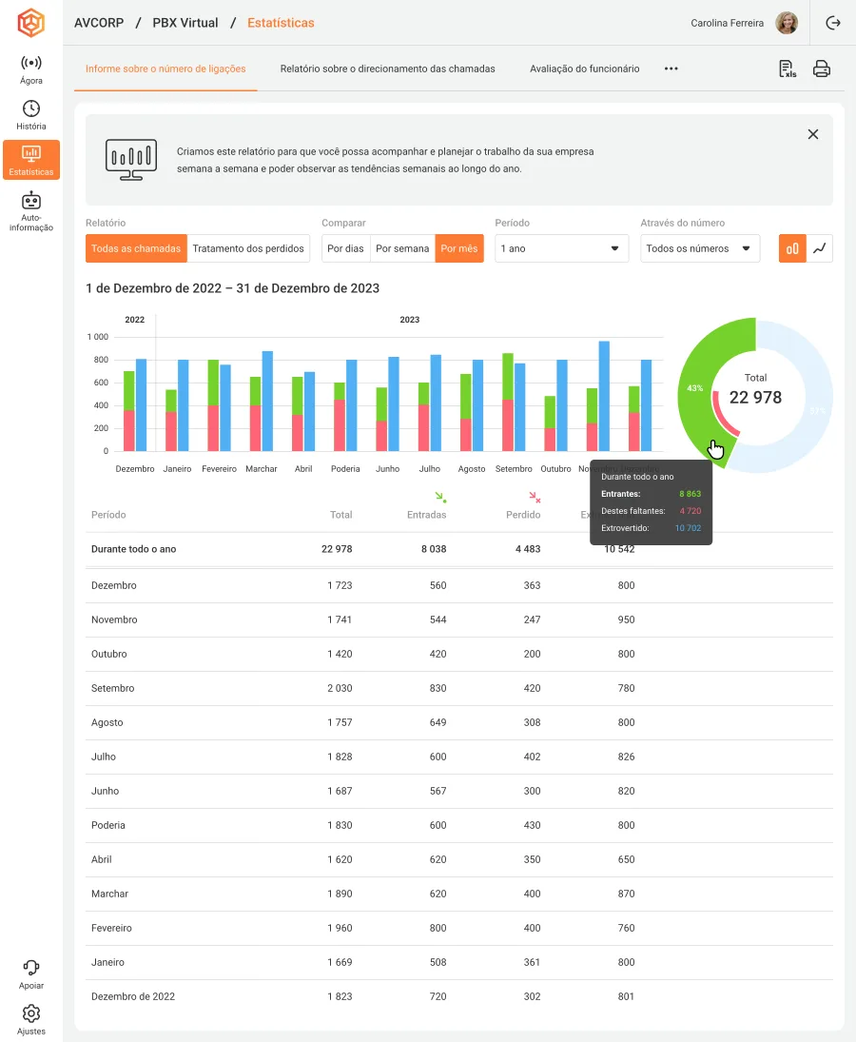Open Relatório sobre o direcionamento das chamadas tab
The height and width of the screenshot is (1042, 856).
pos(387,69)
